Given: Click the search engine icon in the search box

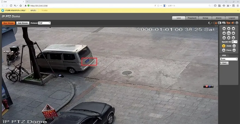Looking at the screenshot, I should click(x=164, y=6).
